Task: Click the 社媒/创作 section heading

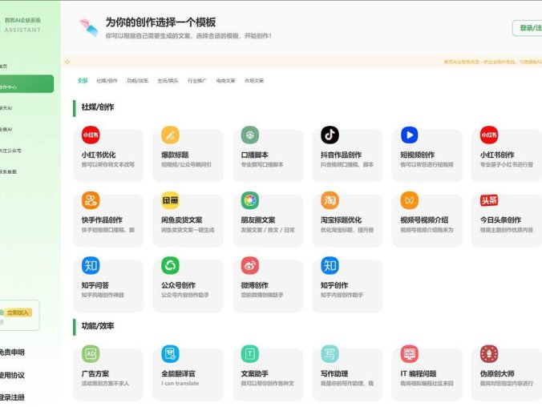Action: click(98, 107)
